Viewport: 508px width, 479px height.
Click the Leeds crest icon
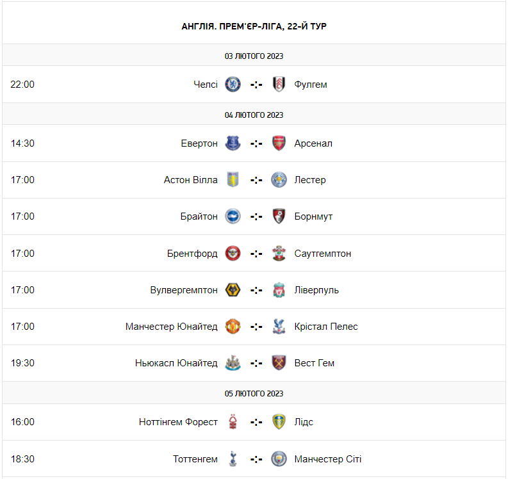(x=279, y=422)
